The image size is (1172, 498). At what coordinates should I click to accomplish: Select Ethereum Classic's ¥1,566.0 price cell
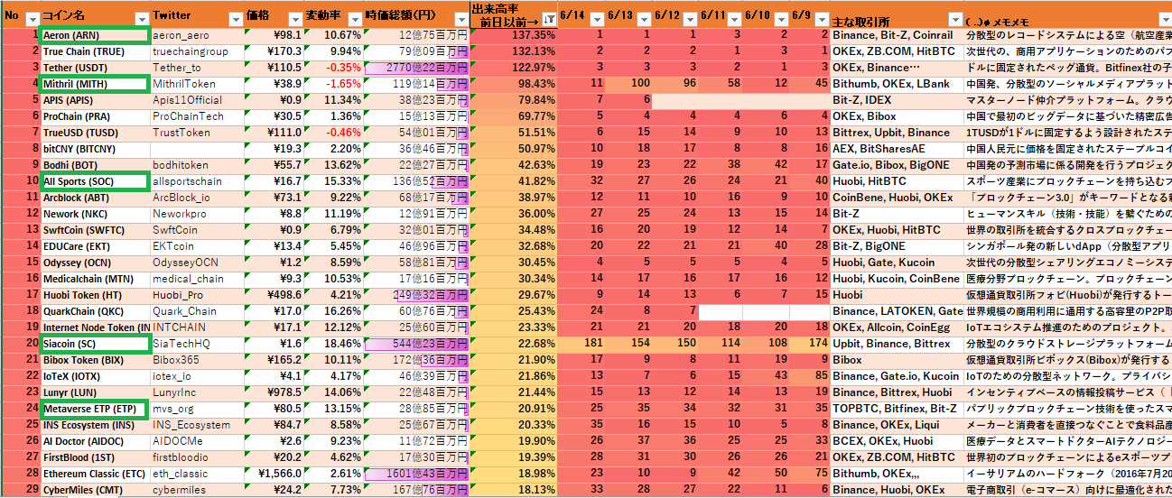click(x=275, y=474)
